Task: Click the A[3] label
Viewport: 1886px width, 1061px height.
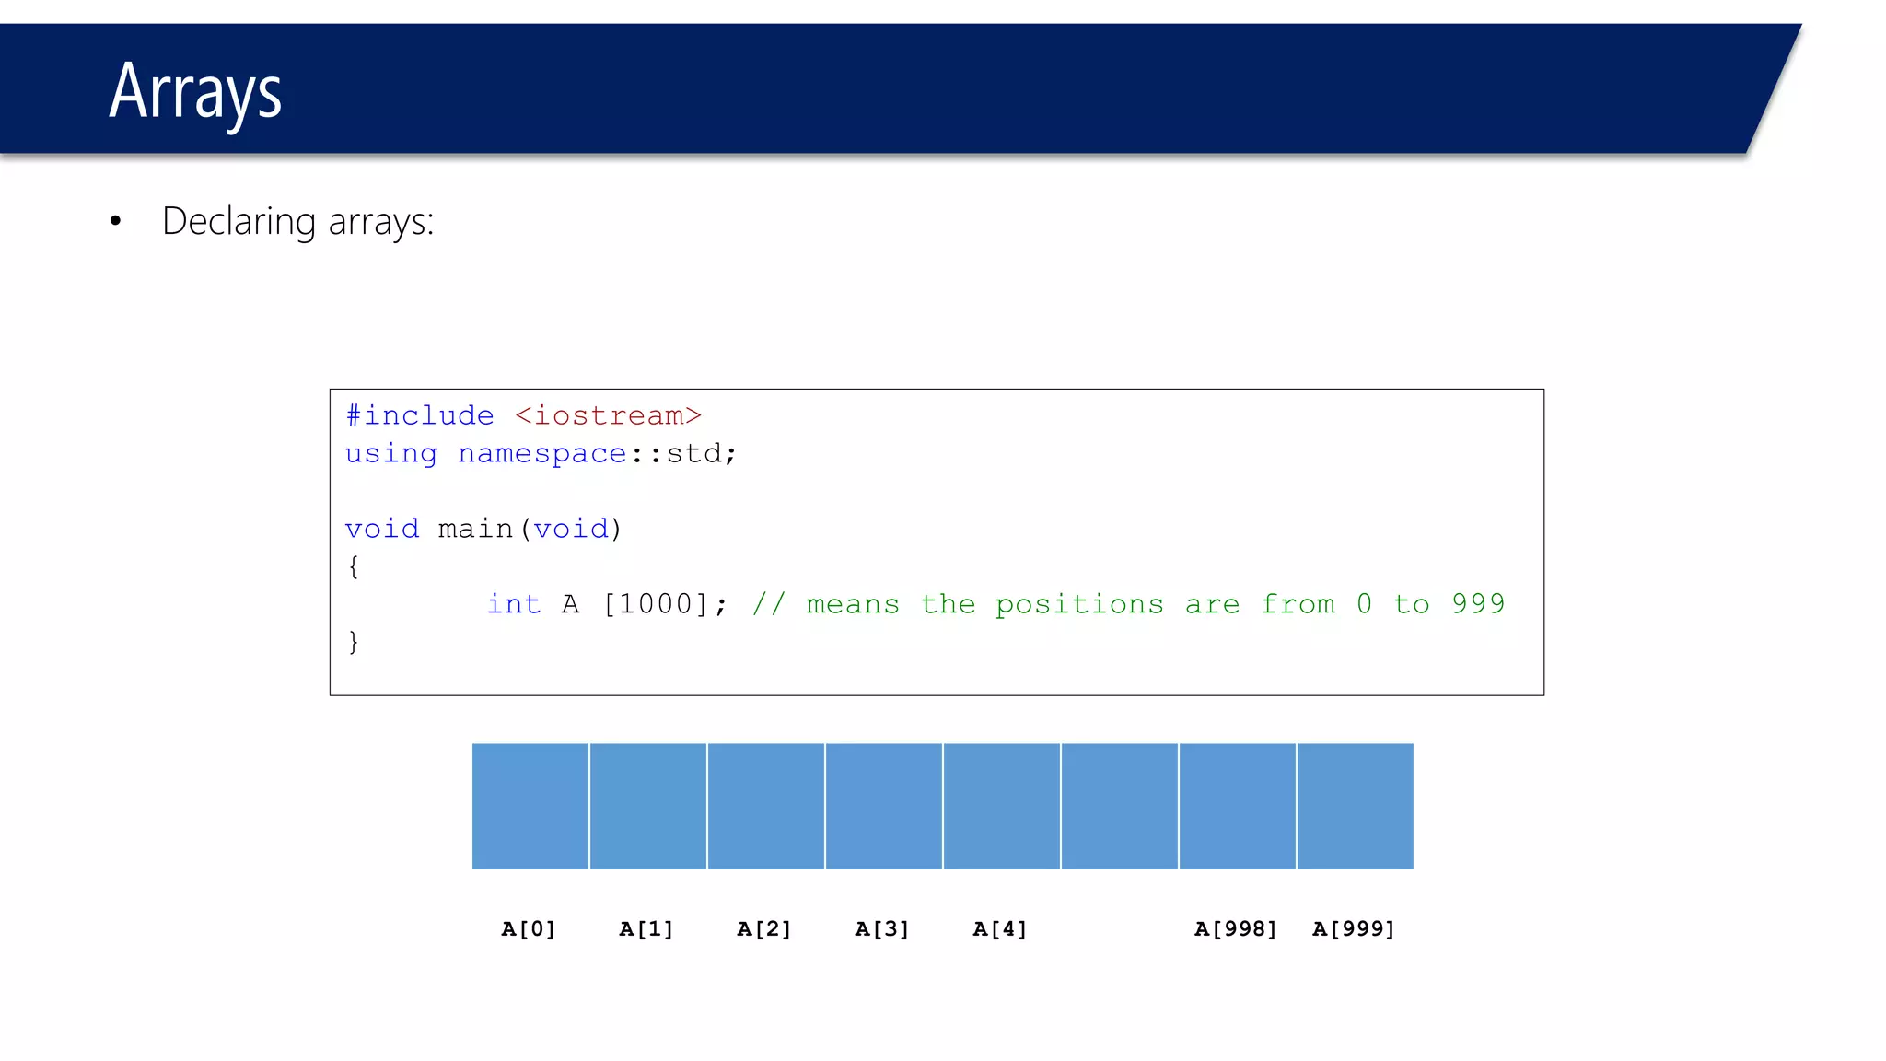Action: coord(882,929)
